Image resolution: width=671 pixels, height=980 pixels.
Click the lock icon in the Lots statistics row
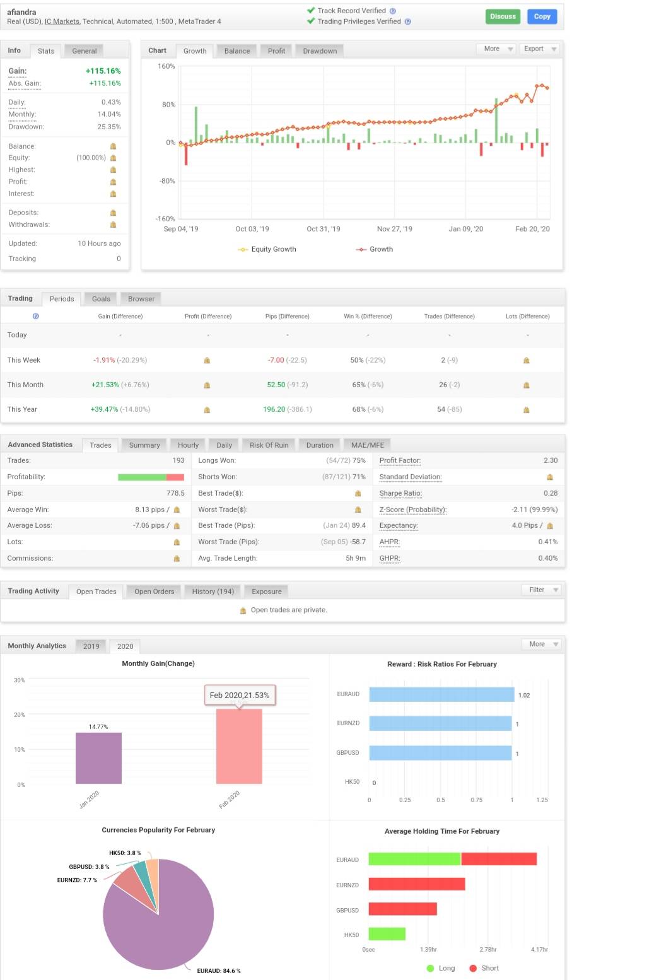[177, 542]
